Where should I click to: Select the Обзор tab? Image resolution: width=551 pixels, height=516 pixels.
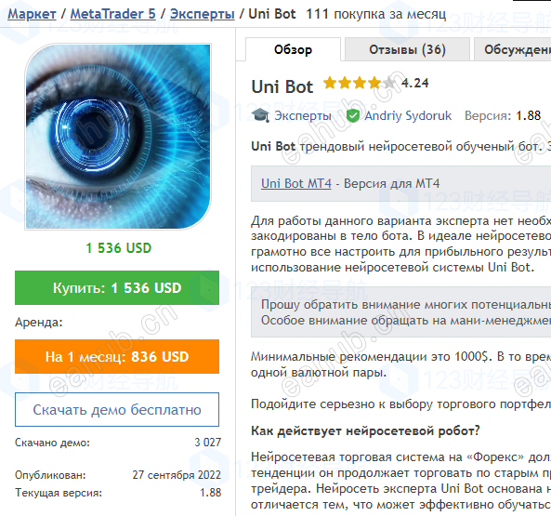click(x=293, y=49)
